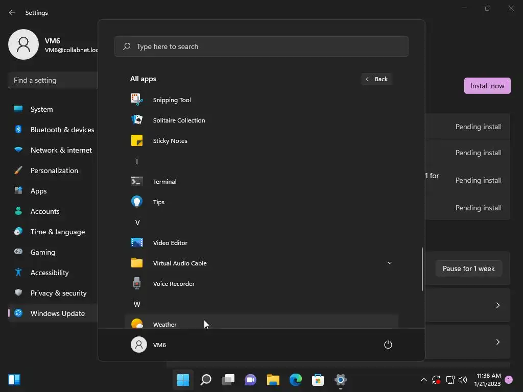Click the Windows Update tray status icon

(x=436, y=380)
